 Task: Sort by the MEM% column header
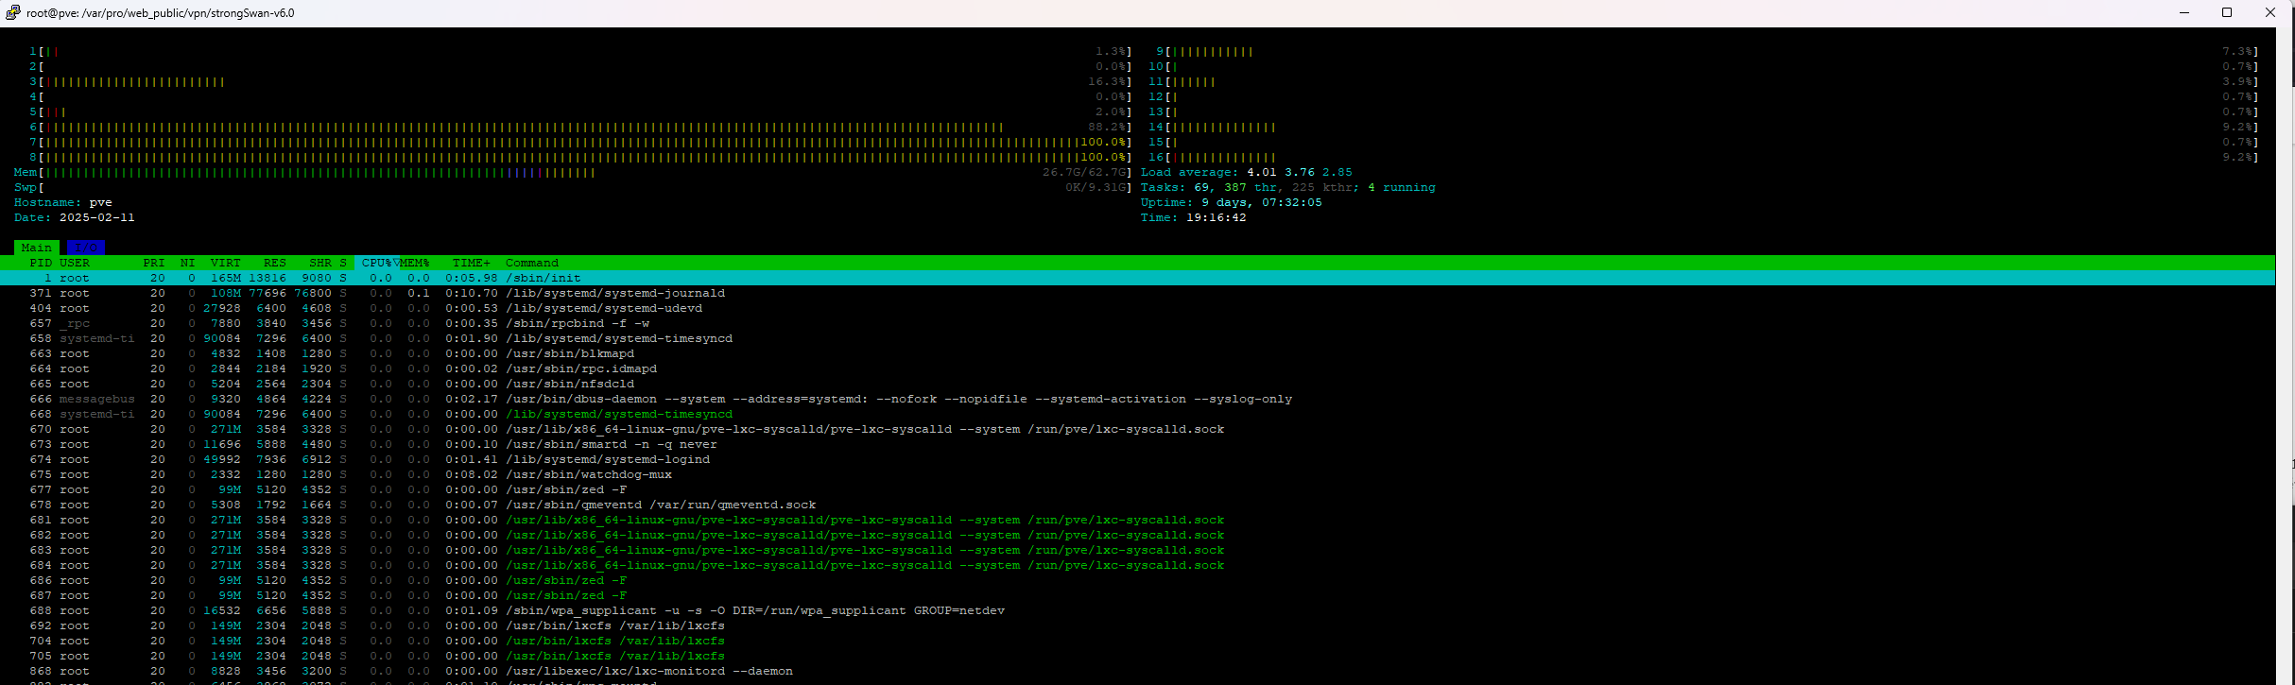click(416, 263)
